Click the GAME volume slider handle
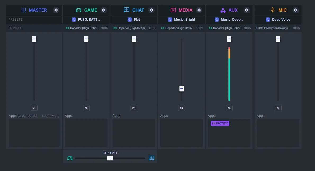 (86, 39)
